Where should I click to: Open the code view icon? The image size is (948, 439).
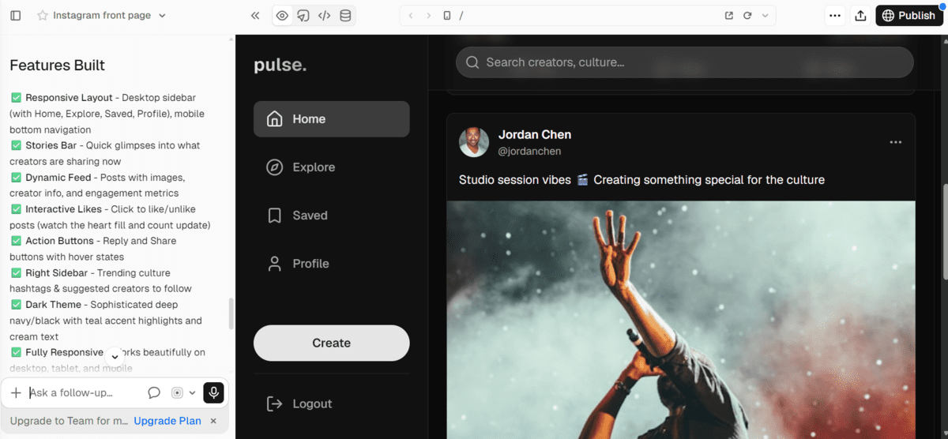324,16
